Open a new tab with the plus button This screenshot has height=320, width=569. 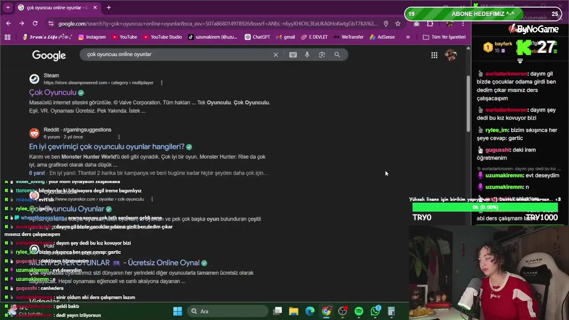108,8
